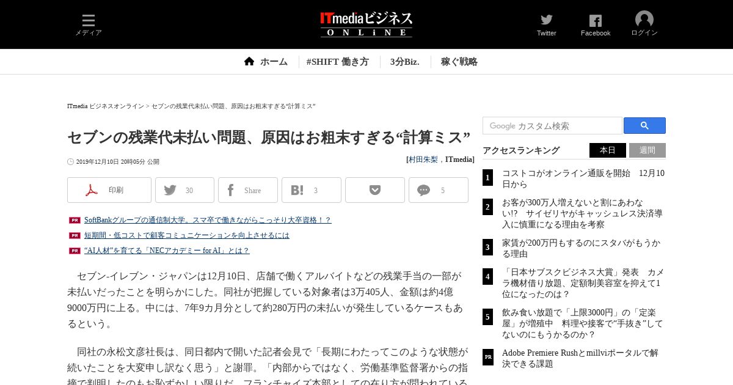This screenshot has height=385, width=733.
Task: Save article to Pocket button
Action: [375, 190]
